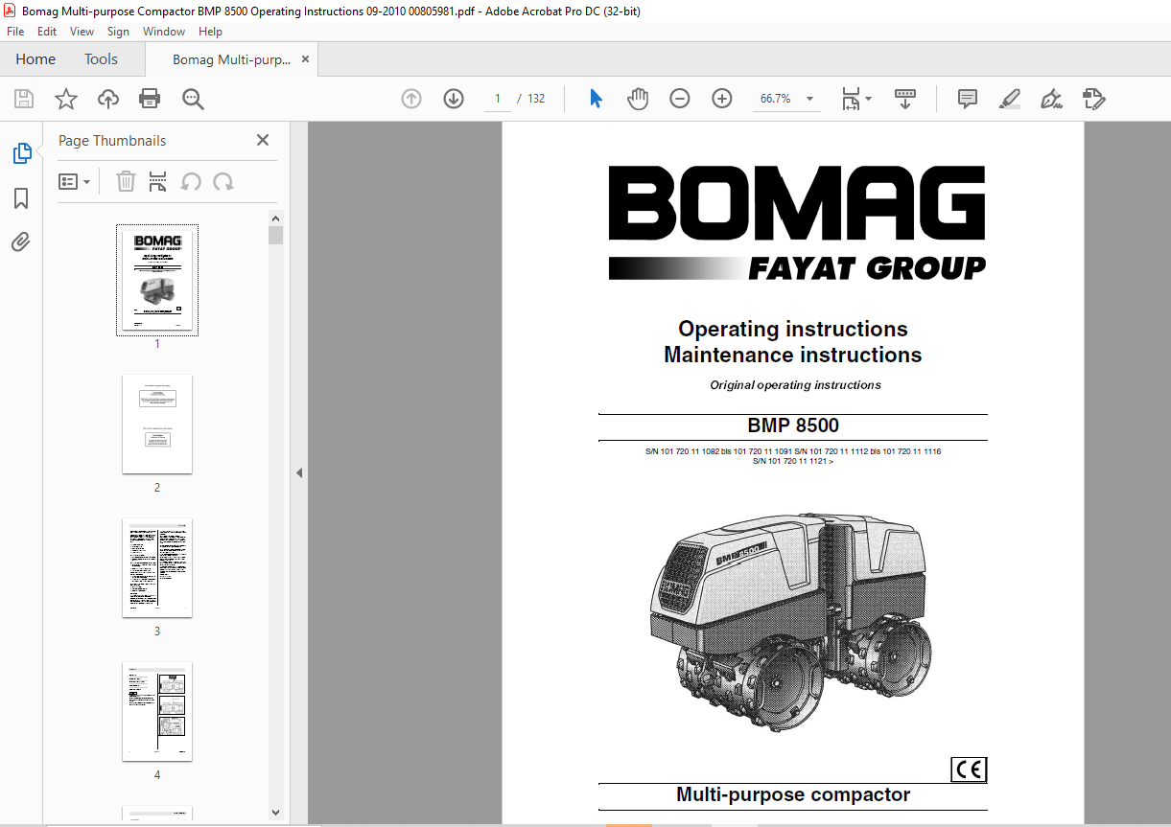Image resolution: width=1171 pixels, height=827 pixels.
Task: Open the Attachments paperclip panel
Action: tap(21, 242)
